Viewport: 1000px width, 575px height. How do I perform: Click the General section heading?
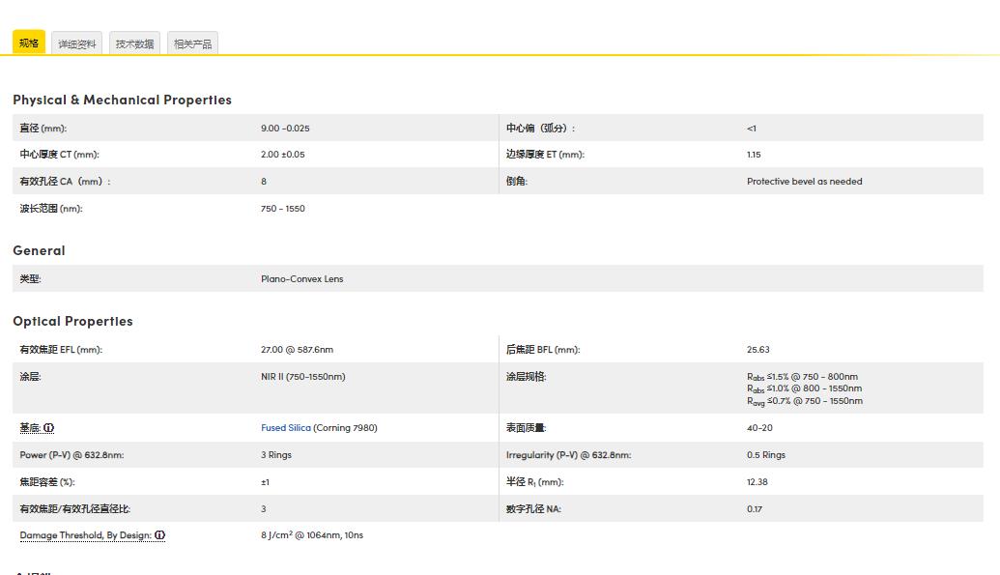pyautogui.click(x=39, y=250)
